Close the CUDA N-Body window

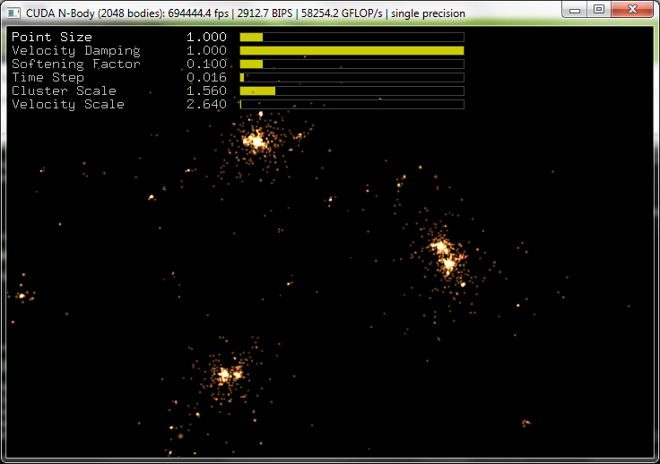631,9
